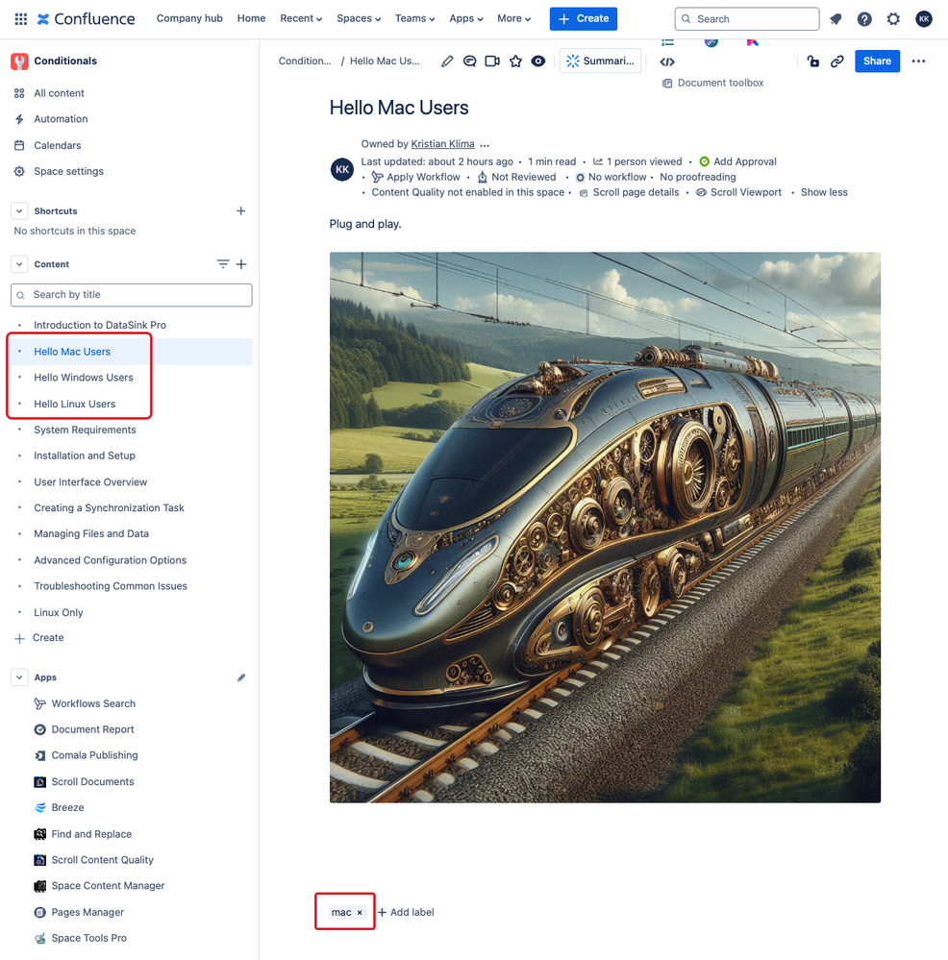The width and height of the screenshot is (948, 960).
Task: Click the Confluence logo
Action: pos(86,19)
